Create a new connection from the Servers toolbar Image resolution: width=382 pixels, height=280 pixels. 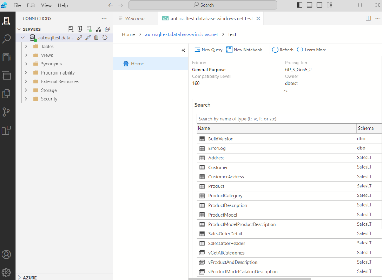(71, 29)
